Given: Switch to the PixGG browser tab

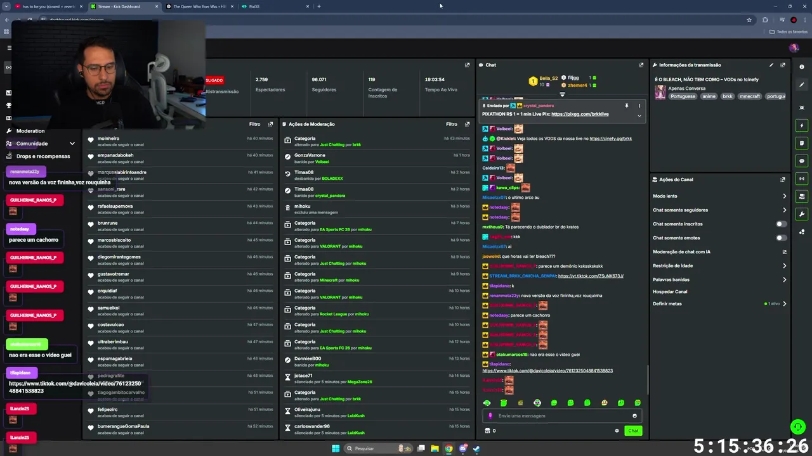Looking at the screenshot, I should (x=273, y=6).
